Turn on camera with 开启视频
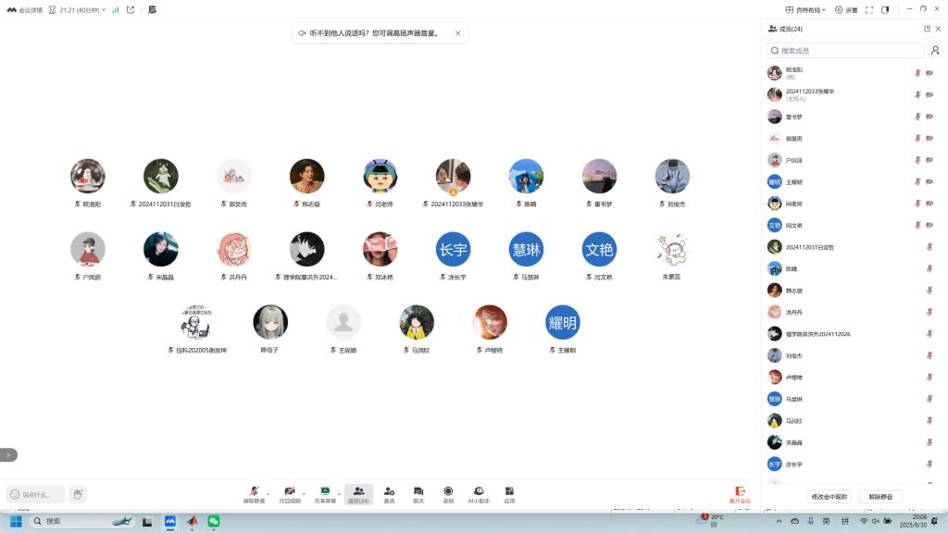The height and width of the screenshot is (533, 948). pos(290,493)
